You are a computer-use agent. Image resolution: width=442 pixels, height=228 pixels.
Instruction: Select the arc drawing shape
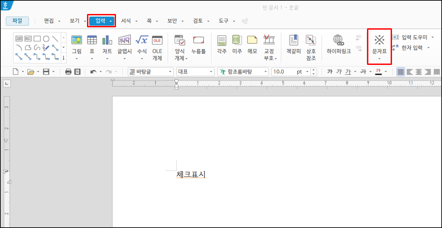pos(19,48)
